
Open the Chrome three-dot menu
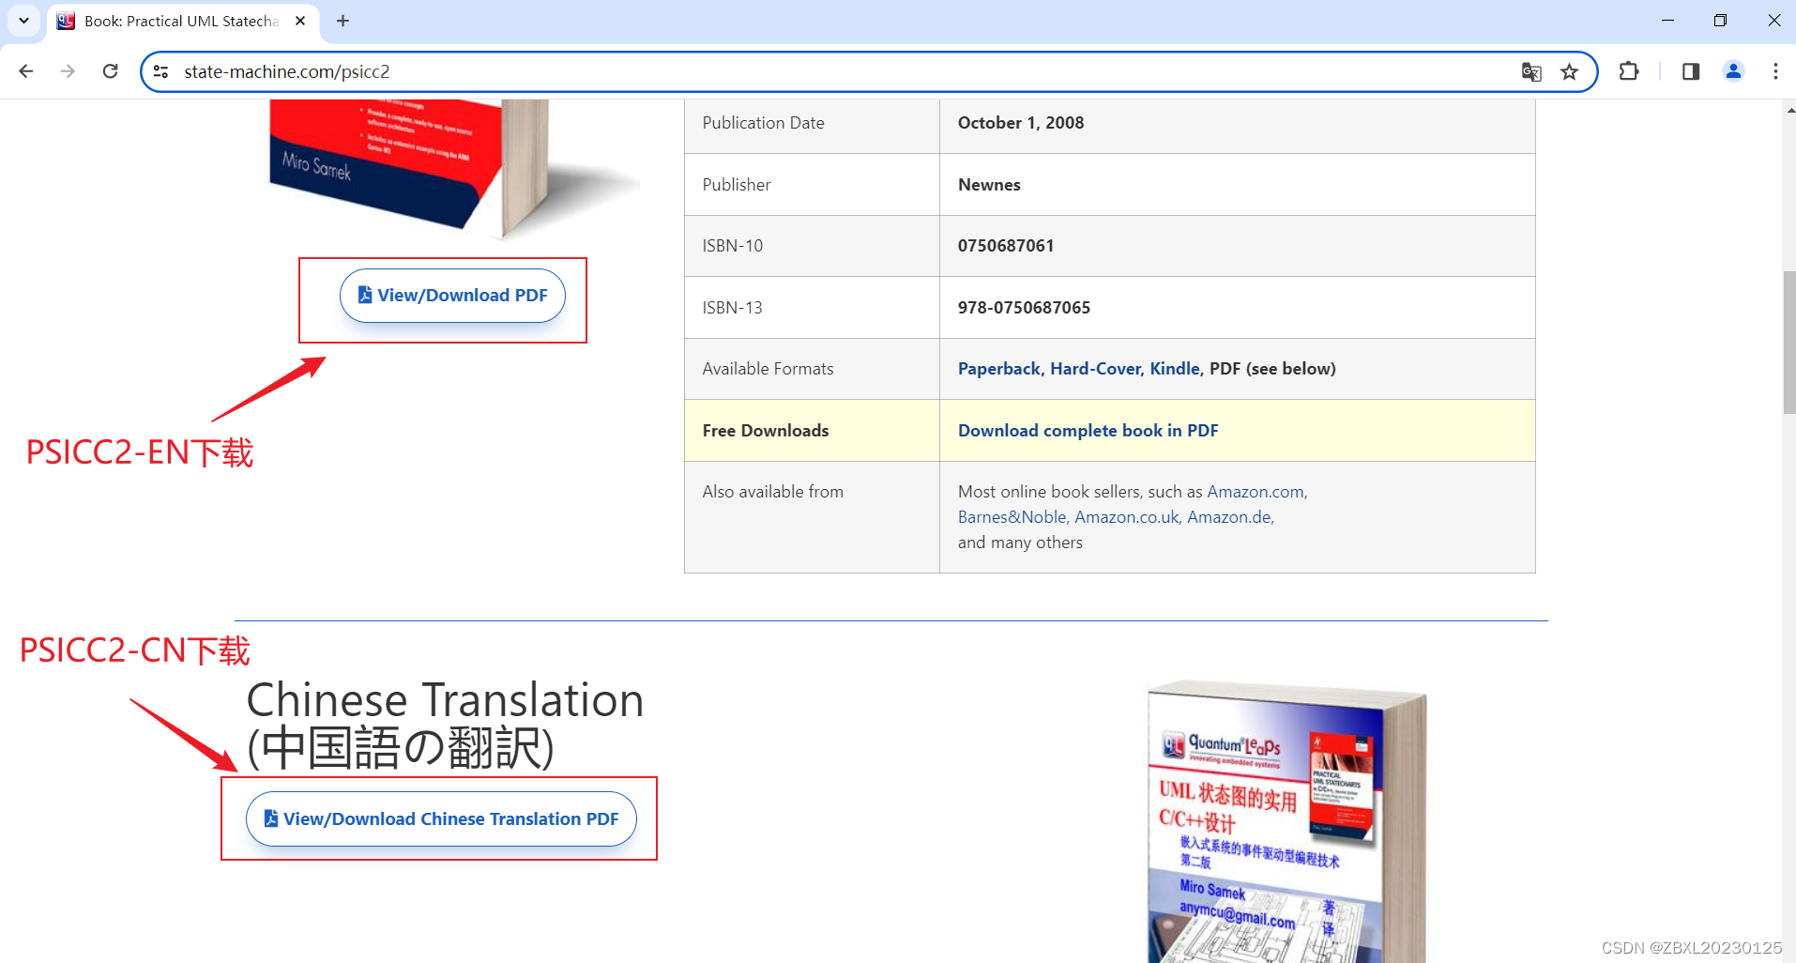click(1775, 71)
